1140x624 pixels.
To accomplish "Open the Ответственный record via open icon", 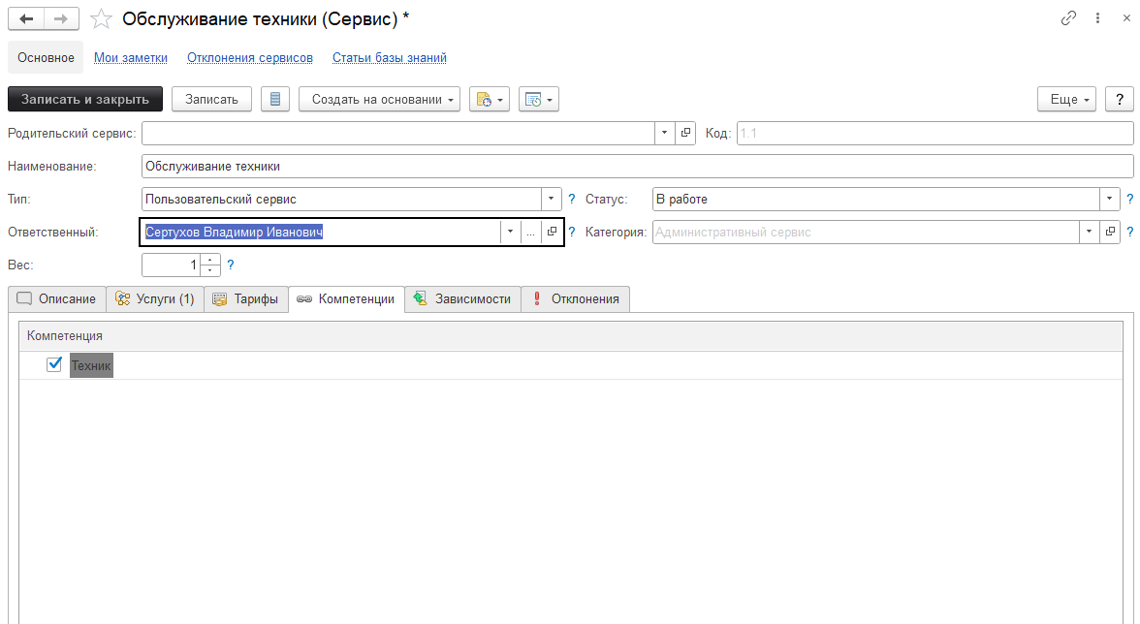I will (x=553, y=233).
